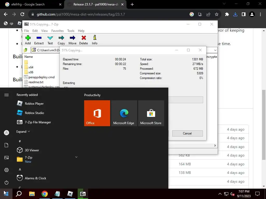Open Chrome side panel icon
The height and width of the screenshot is (199, 266).
244,15
